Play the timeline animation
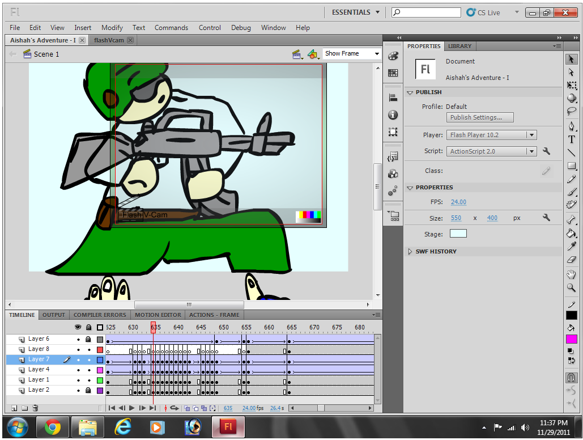 tap(131, 408)
